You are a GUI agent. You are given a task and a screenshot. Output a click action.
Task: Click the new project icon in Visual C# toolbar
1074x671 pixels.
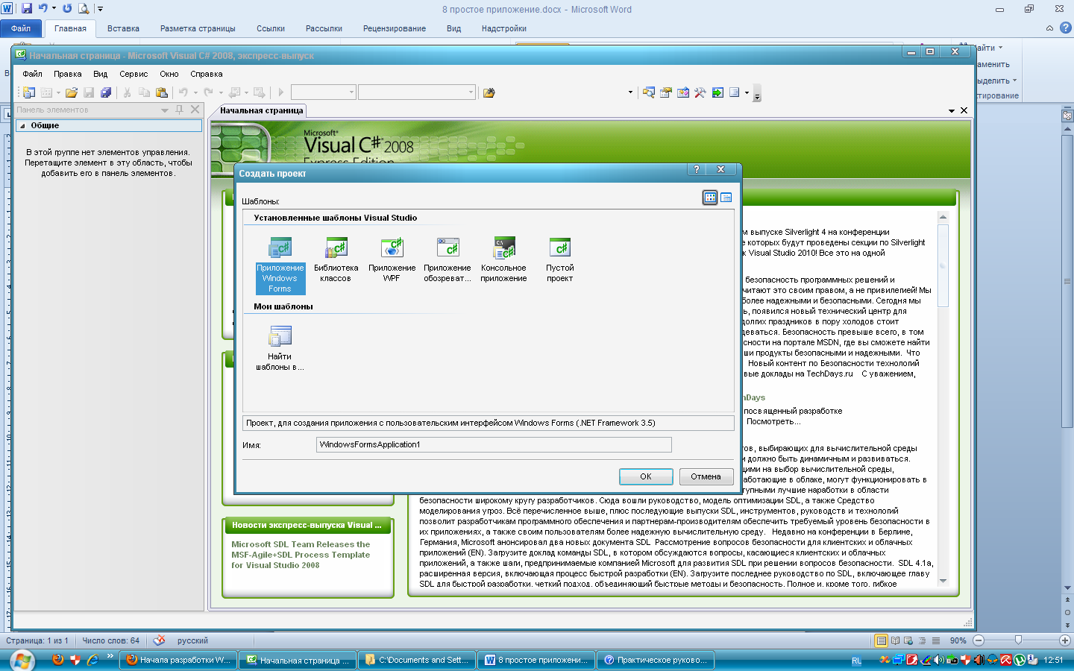(29, 92)
